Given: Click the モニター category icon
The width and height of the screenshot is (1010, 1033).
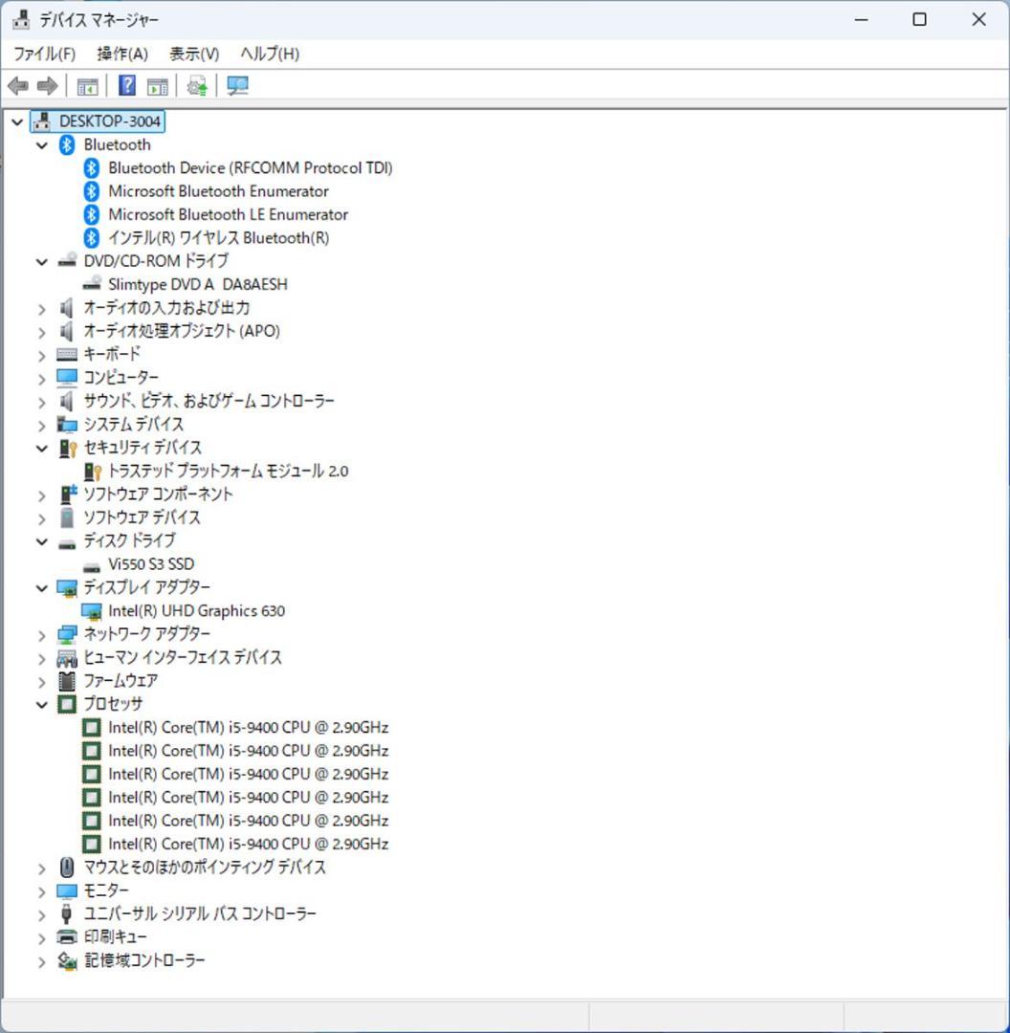Looking at the screenshot, I should [67, 890].
